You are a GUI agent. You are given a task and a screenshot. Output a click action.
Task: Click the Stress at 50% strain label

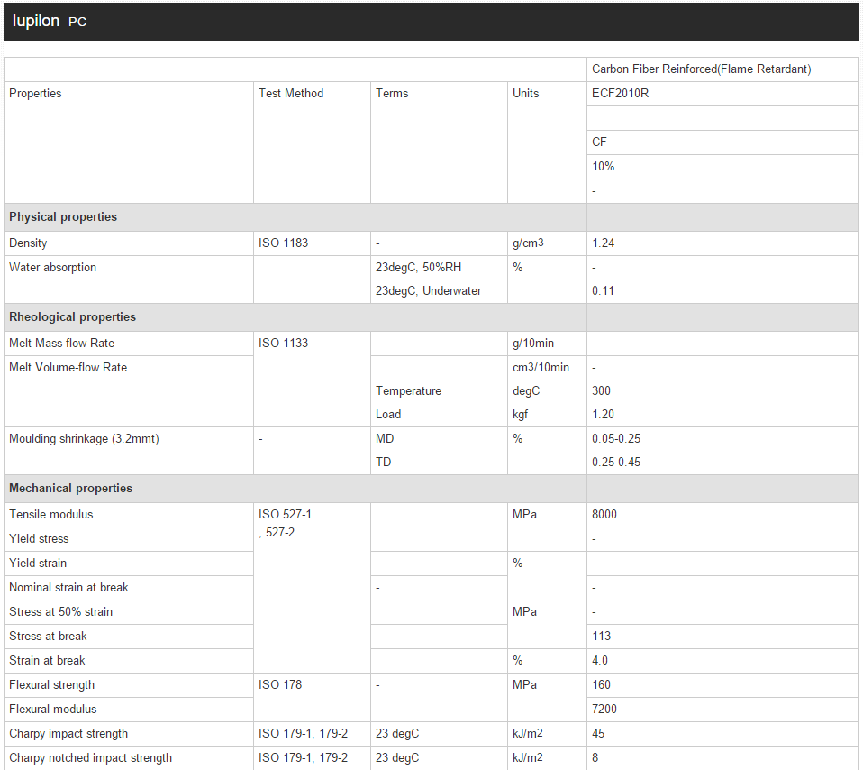(60, 611)
